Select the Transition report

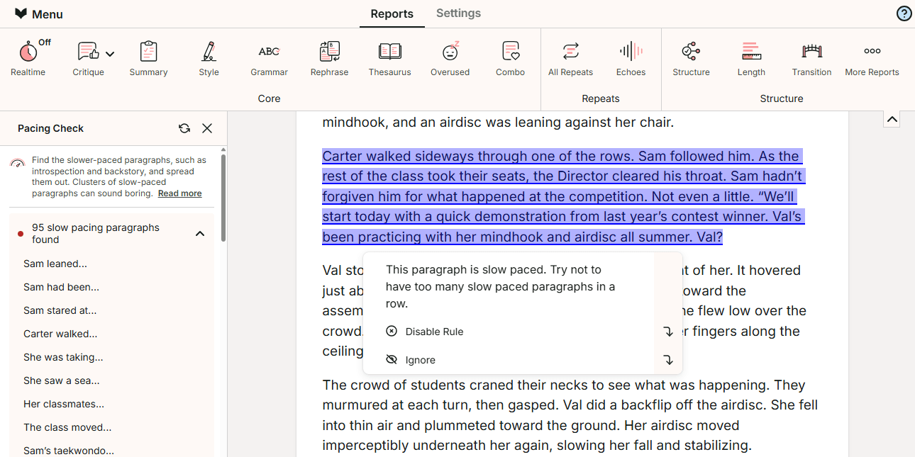pyautogui.click(x=811, y=58)
